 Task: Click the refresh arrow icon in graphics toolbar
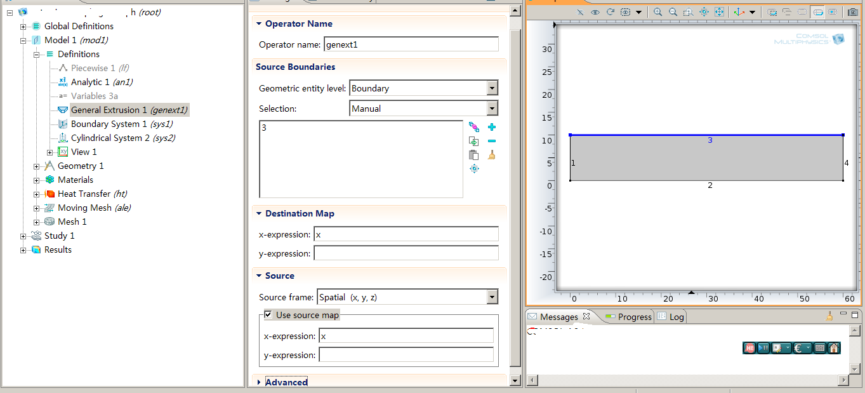(x=611, y=12)
